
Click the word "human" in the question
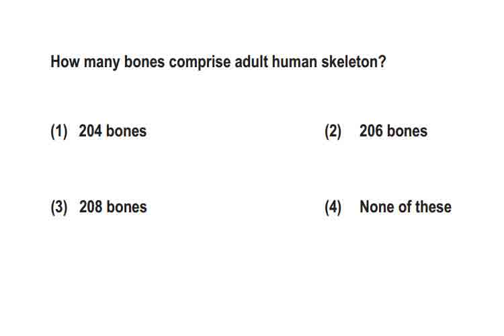tap(294, 61)
